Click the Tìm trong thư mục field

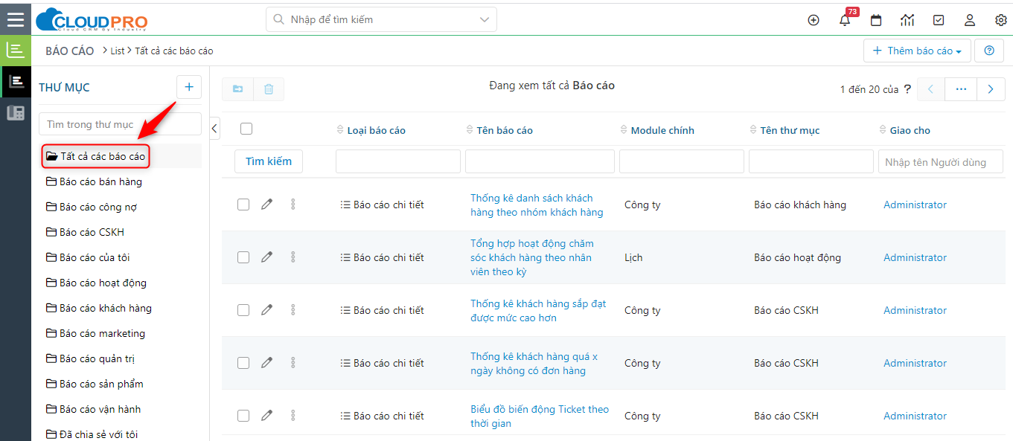pyautogui.click(x=120, y=124)
